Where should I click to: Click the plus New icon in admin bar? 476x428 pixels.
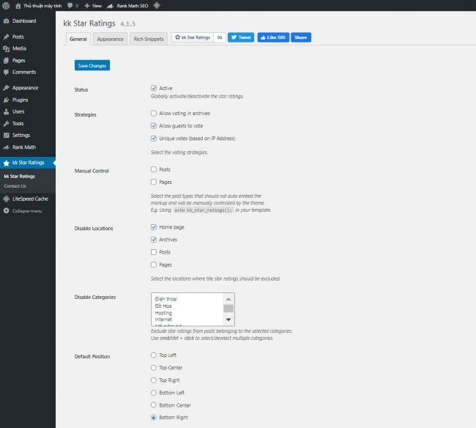87,5
